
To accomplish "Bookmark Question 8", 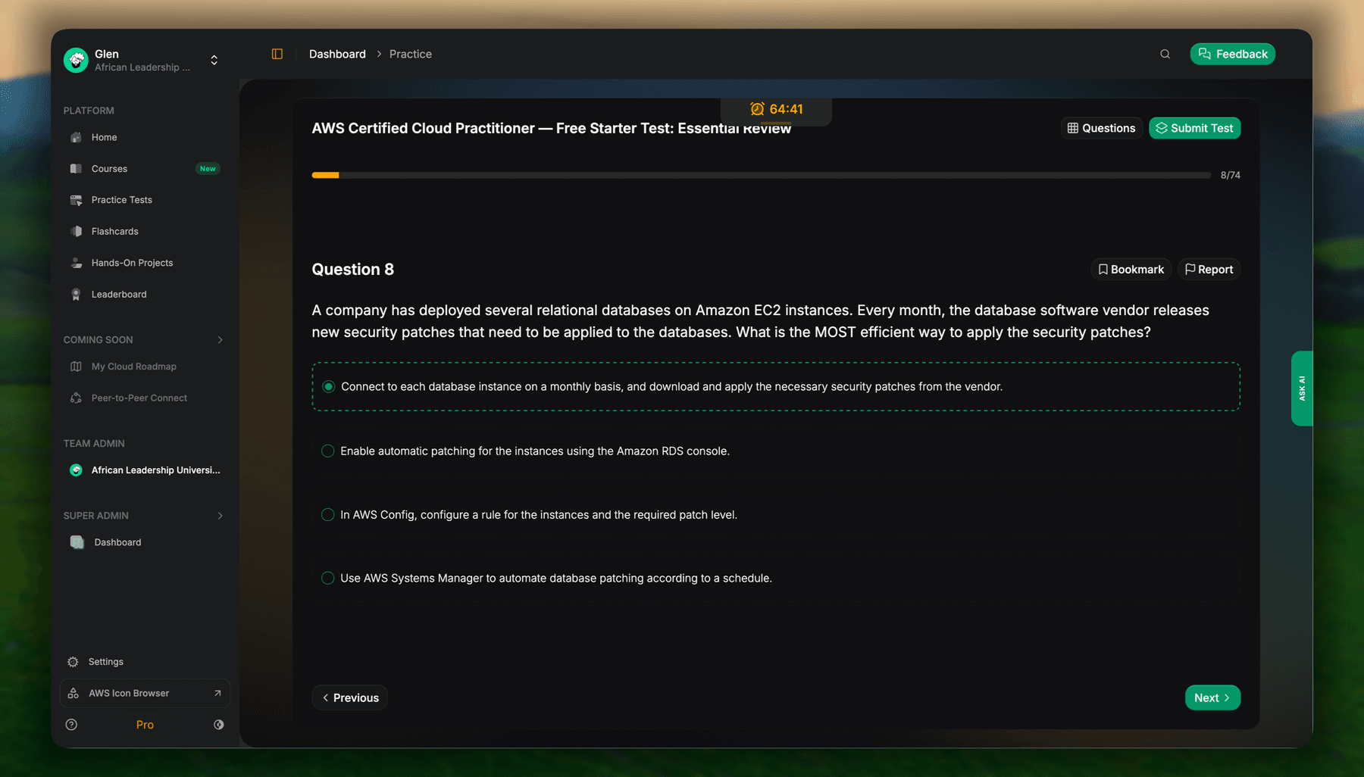I will [1131, 270].
